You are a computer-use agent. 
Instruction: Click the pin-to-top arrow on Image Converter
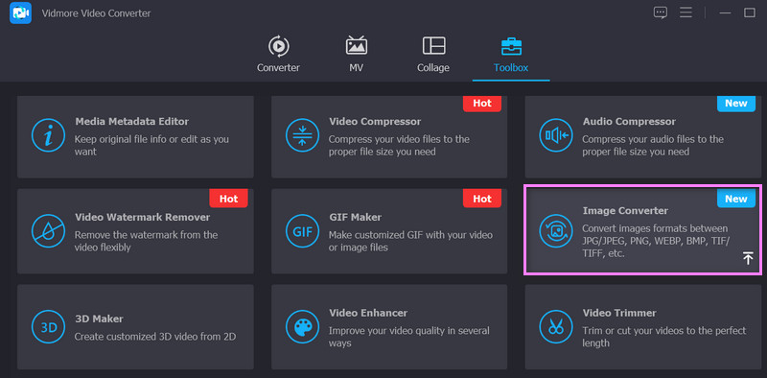[748, 257]
